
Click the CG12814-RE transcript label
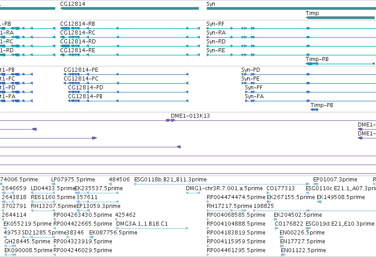tap(78, 50)
